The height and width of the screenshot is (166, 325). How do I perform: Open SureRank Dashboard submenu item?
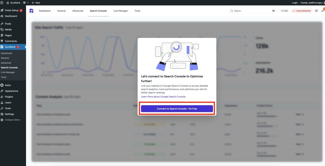pos(6,53)
